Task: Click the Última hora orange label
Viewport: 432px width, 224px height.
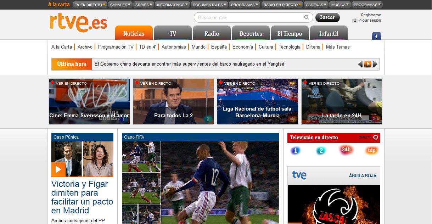Action: 72,64
